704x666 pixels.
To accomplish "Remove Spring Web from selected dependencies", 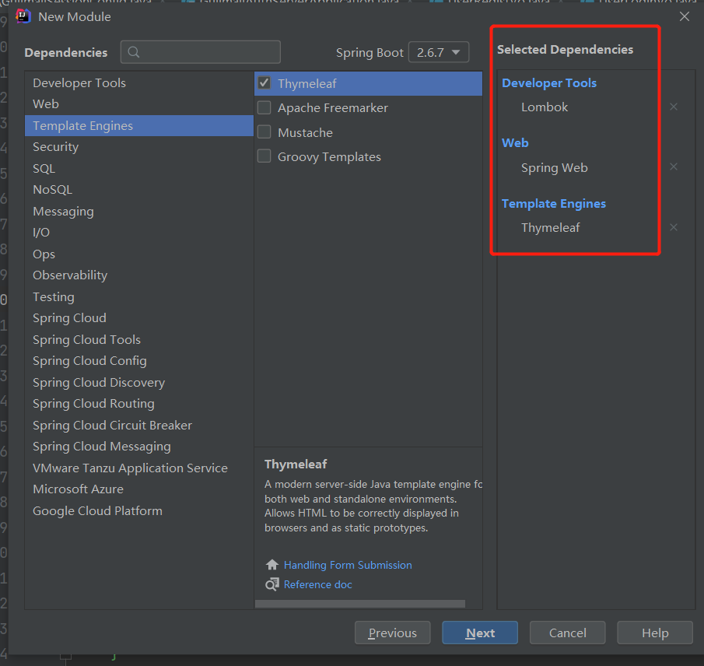I will click(x=674, y=167).
